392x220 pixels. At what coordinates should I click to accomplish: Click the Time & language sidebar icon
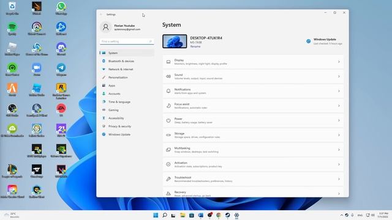click(x=104, y=102)
